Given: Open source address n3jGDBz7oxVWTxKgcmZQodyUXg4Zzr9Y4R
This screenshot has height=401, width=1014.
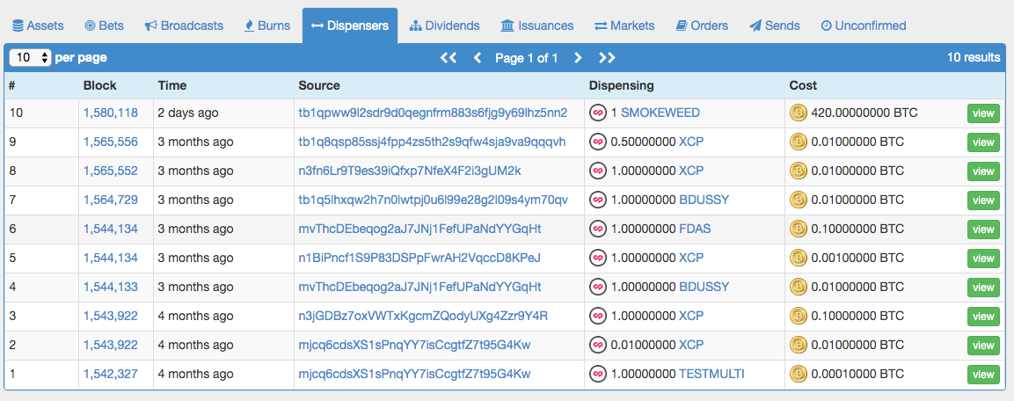Looking at the screenshot, I should click(x=423, y=316).
